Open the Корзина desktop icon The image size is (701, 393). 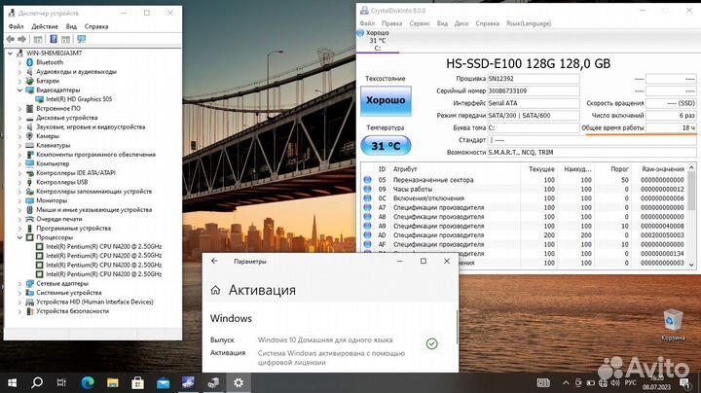coord(673,325)
